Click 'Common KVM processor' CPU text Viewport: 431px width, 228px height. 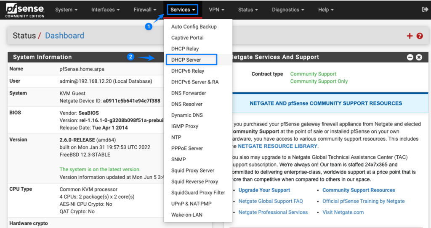coord(88,189)
